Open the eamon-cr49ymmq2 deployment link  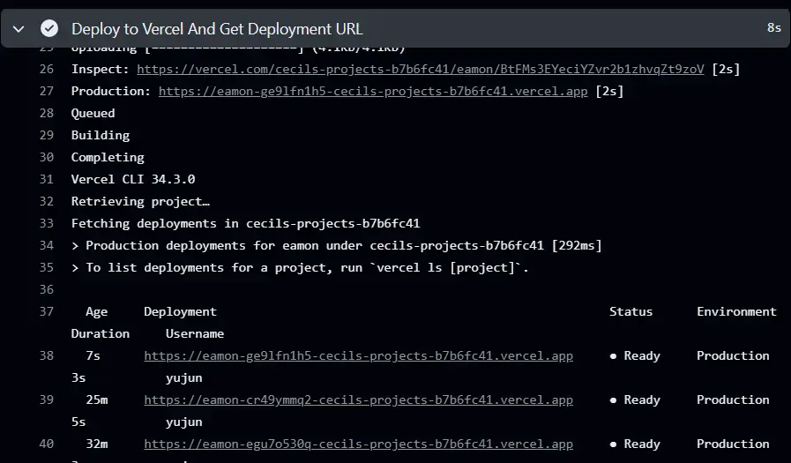[358, 400]
